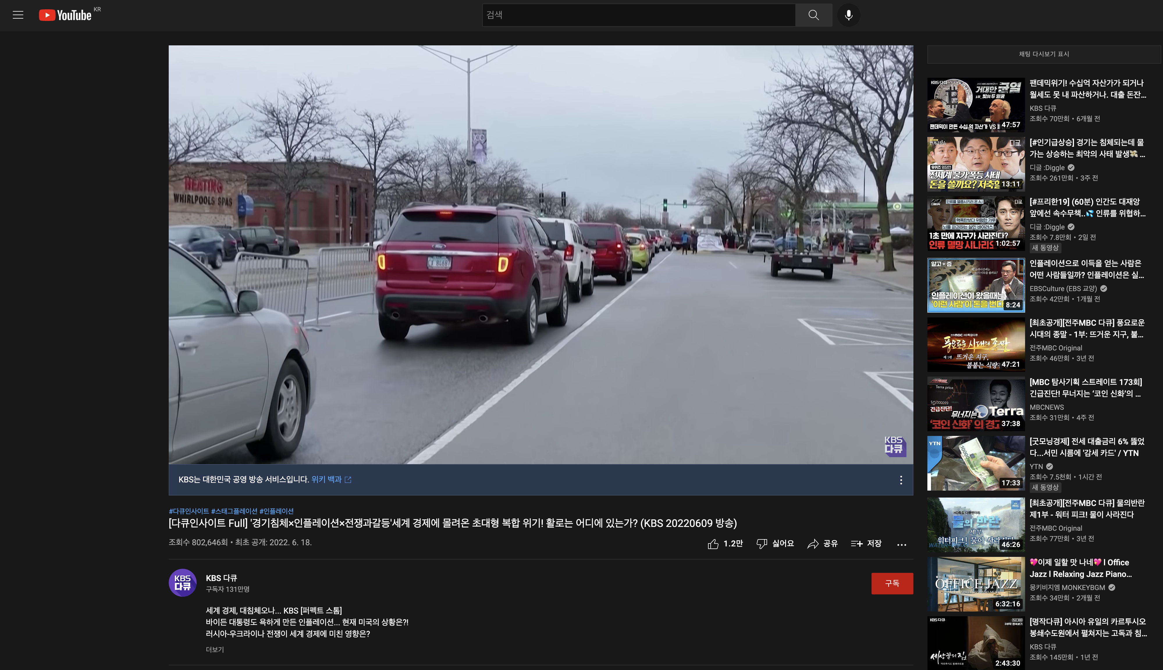Expand description with 더보기
1163x670 pixels.
point(214,649)
